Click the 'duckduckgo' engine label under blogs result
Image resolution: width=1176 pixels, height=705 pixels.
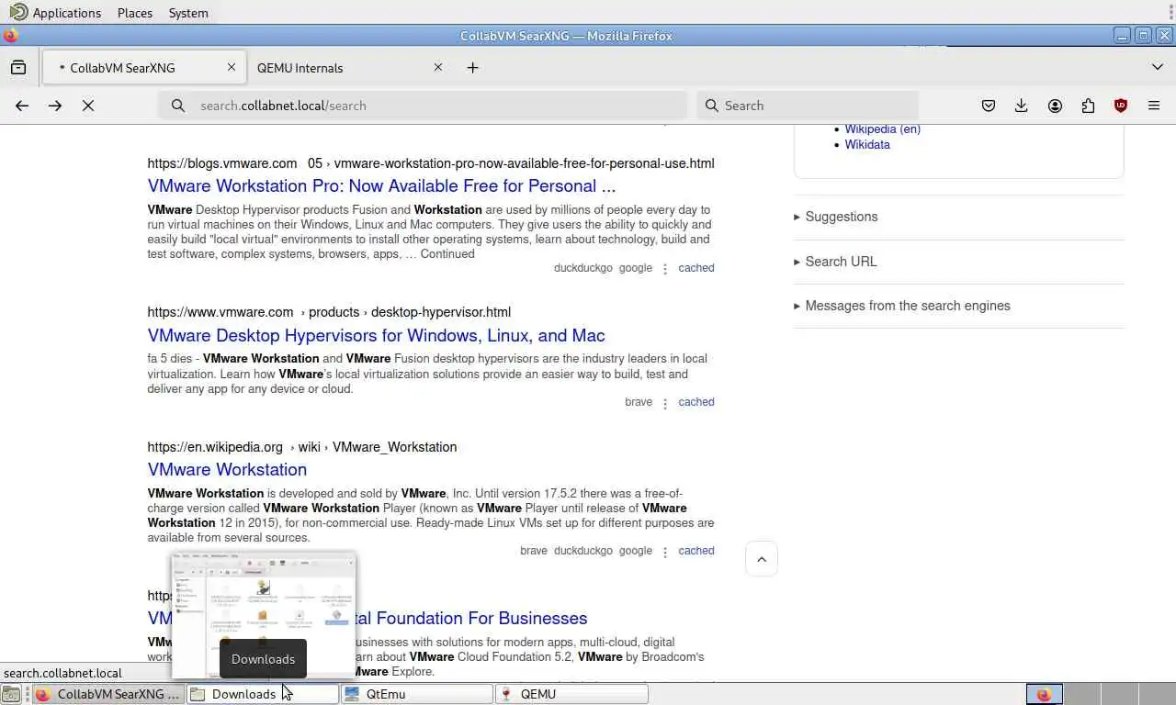[x=582, y=268]
